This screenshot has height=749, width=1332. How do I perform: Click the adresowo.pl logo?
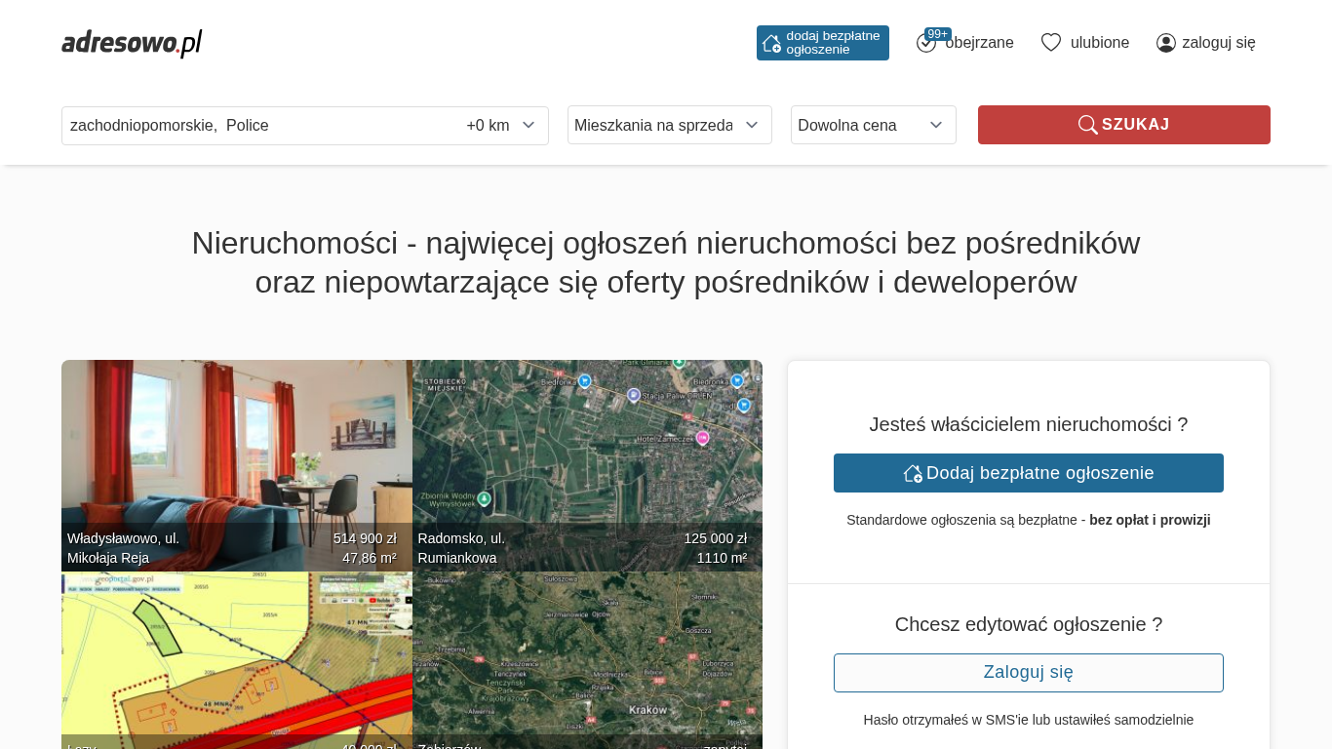(132, 43)
